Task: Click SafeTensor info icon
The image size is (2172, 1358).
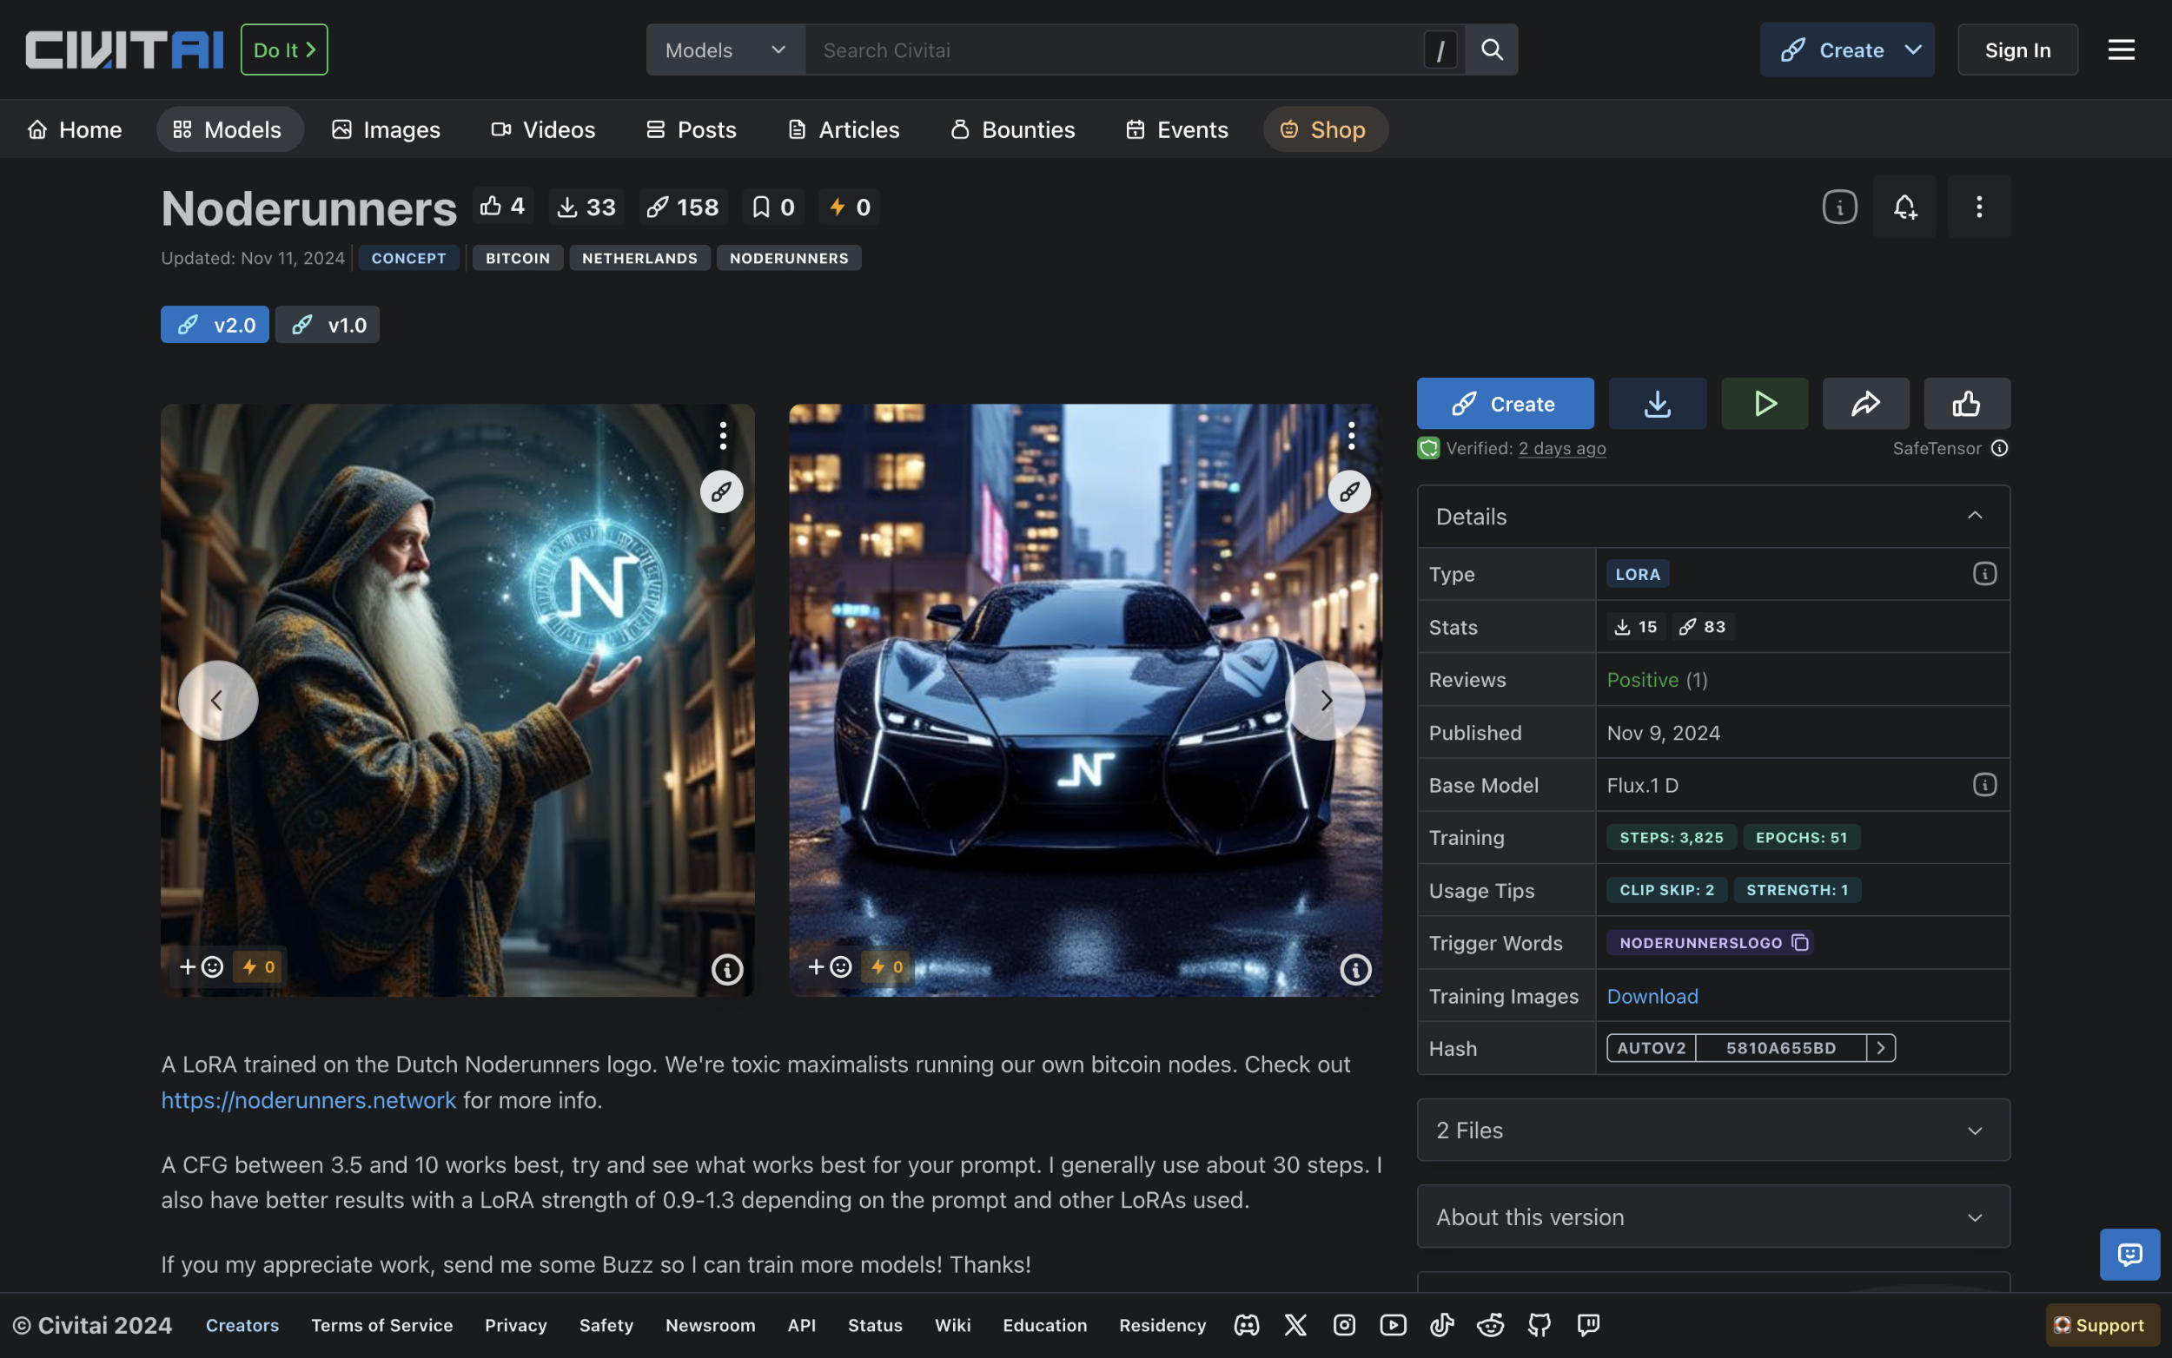Action: [x=1998, y=447]
